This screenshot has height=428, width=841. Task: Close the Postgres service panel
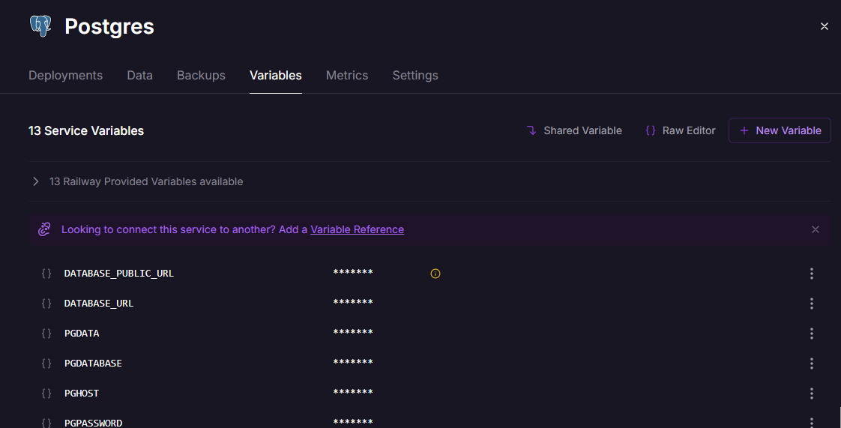[x=825, y=26]
